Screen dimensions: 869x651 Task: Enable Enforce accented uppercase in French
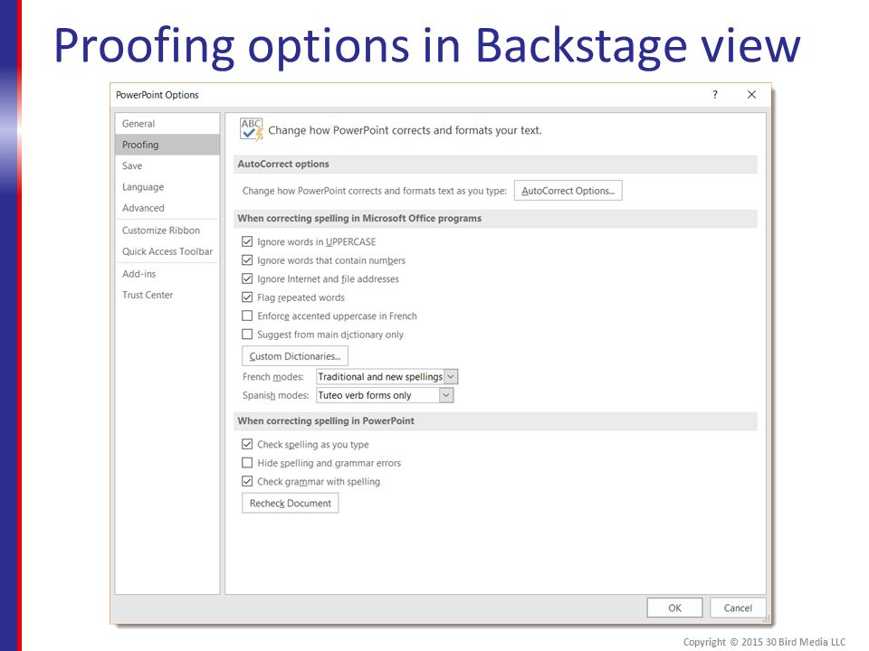point(247,316)
